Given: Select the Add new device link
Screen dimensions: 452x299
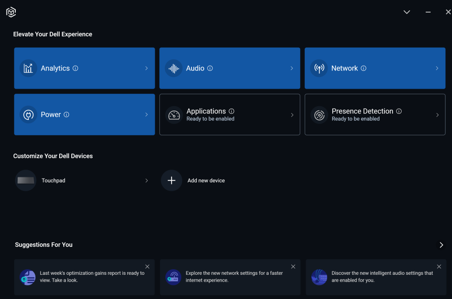Looking at the screenshot, I should [x=206, y=181].
